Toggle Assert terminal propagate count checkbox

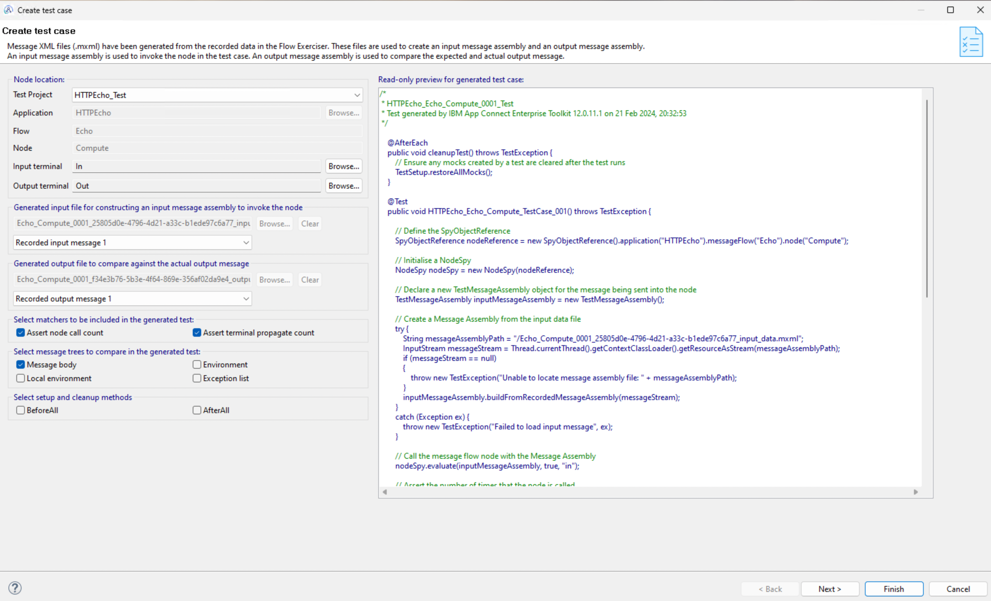click(197, 333)
